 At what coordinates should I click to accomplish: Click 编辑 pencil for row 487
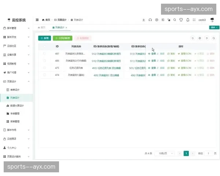tap(161, 54)
